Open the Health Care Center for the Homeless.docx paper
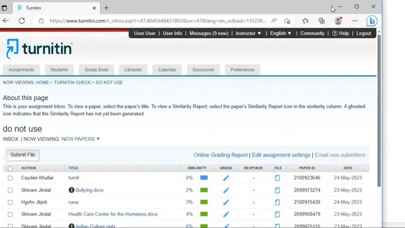The image size is (405, 228). [x=113, y=214]
